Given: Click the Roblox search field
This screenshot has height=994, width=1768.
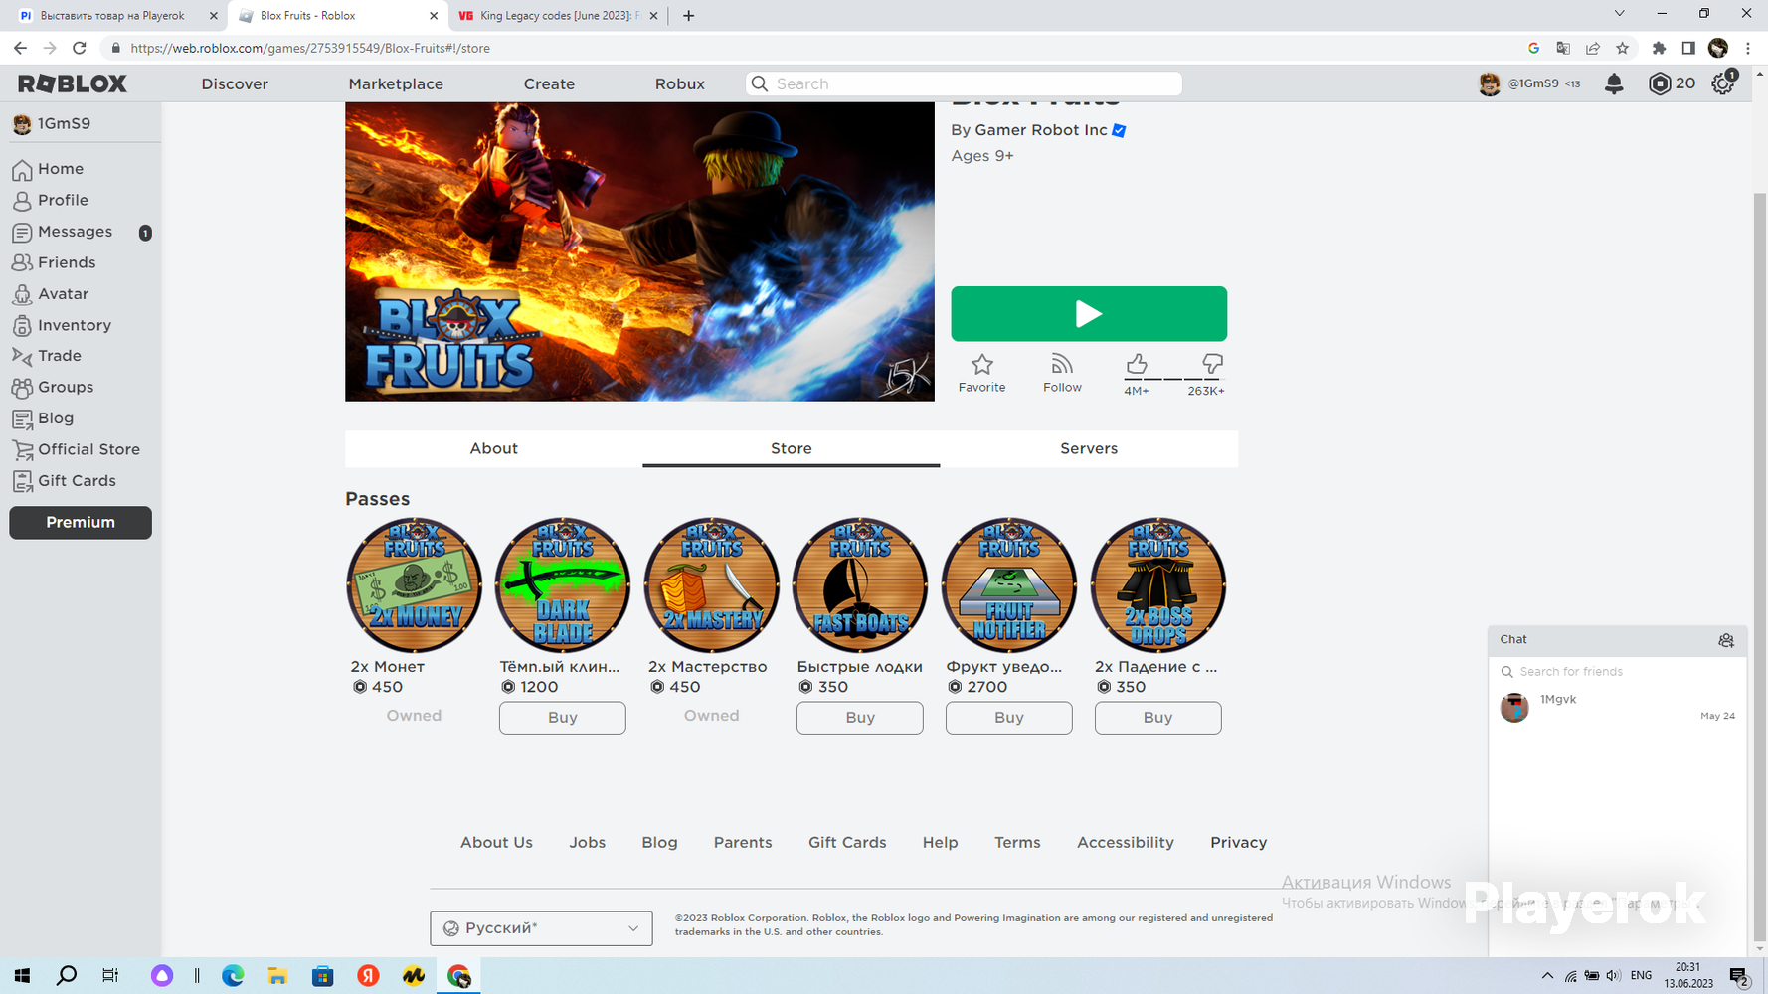Looking at the screenshot, I should (964, 84).
